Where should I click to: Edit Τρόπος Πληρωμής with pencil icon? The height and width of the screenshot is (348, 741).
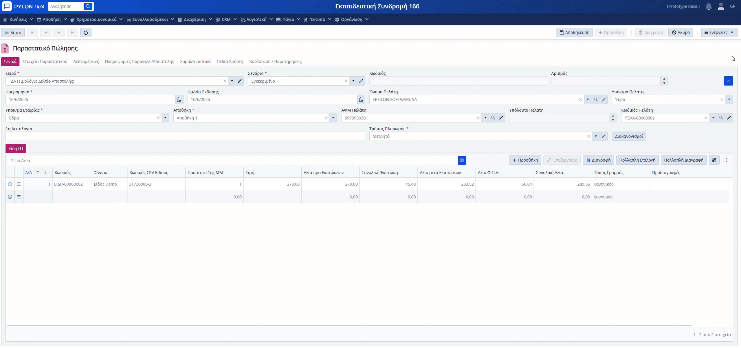[604, 136]
